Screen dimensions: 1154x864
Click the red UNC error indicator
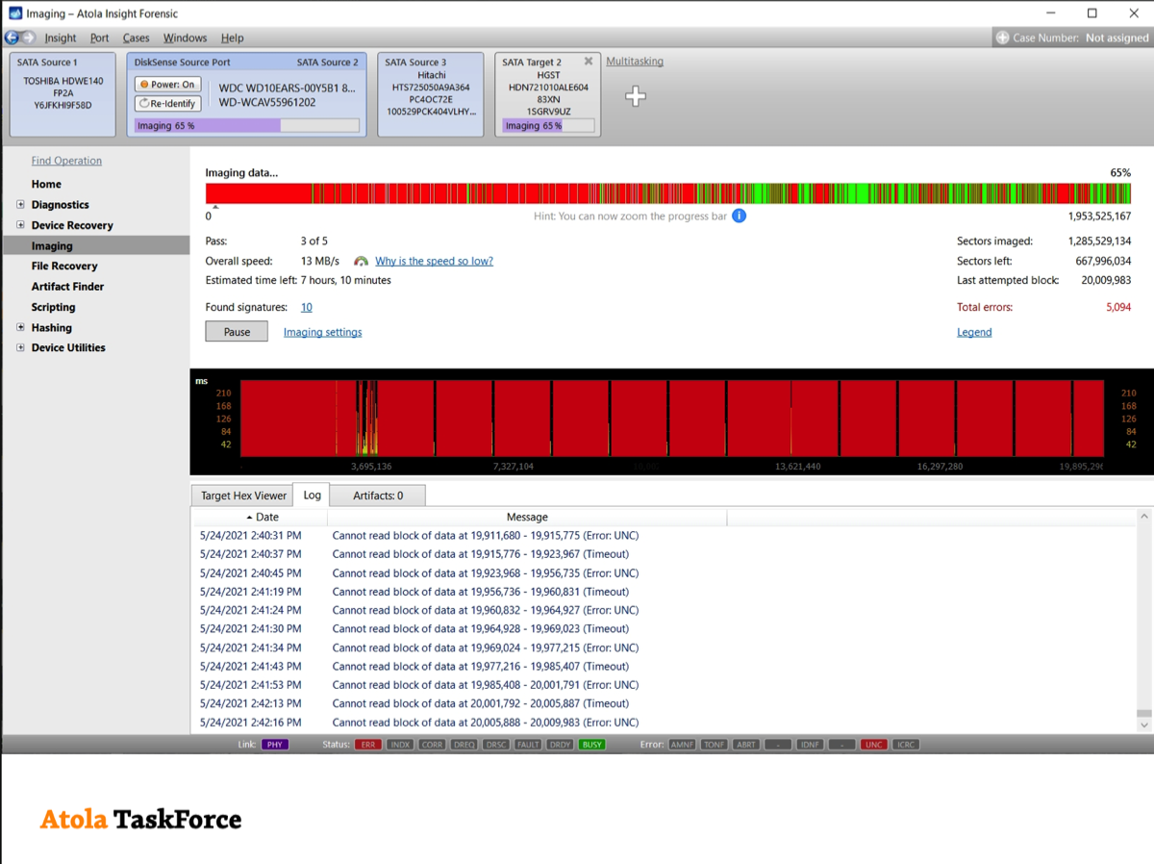point(873,745)
